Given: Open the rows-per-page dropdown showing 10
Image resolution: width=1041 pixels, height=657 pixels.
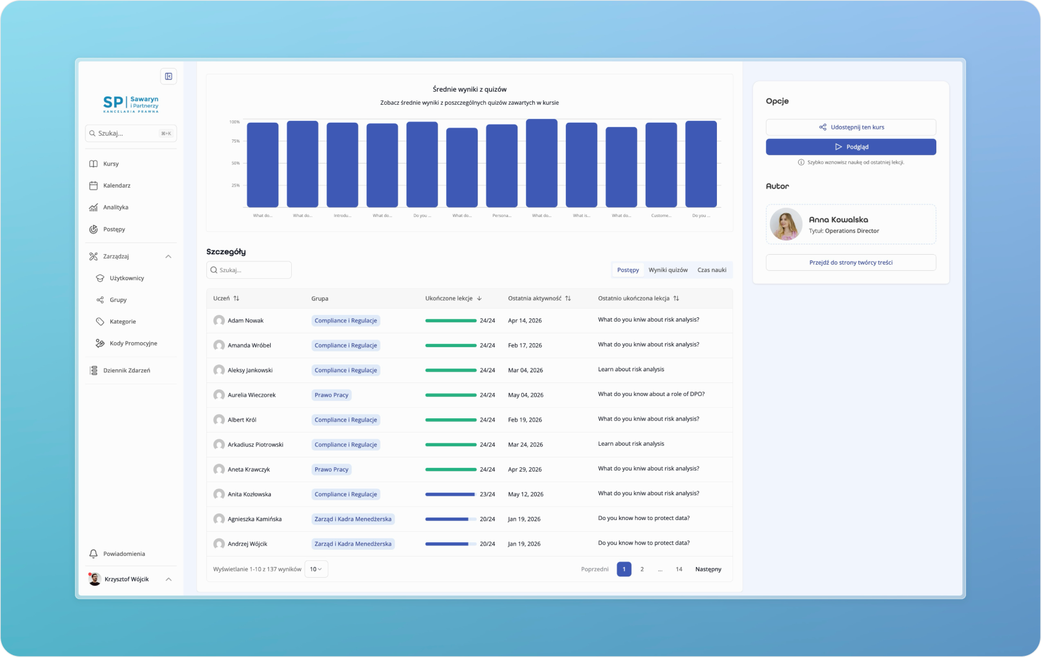Looking at the screenshot, I should 316,569.
